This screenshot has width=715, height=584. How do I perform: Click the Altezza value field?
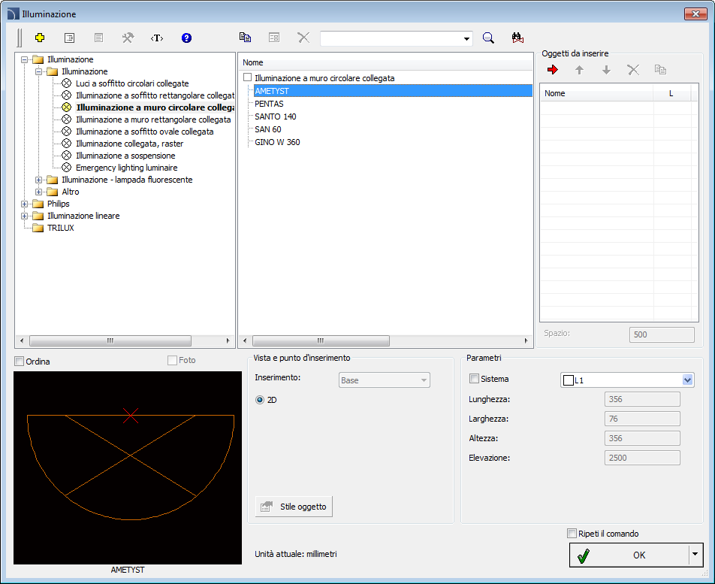pyautogui.click(x=642, y=438)
